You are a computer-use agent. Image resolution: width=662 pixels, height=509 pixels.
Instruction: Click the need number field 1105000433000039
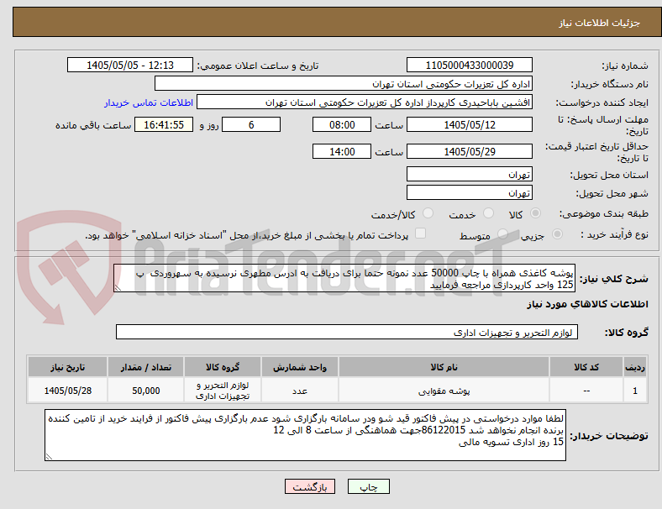tap(470, 65)
